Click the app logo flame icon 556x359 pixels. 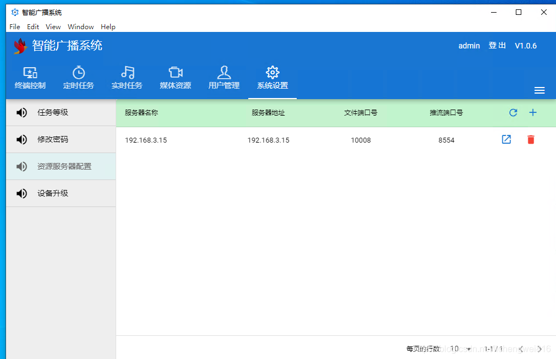[x=20, y=46]
